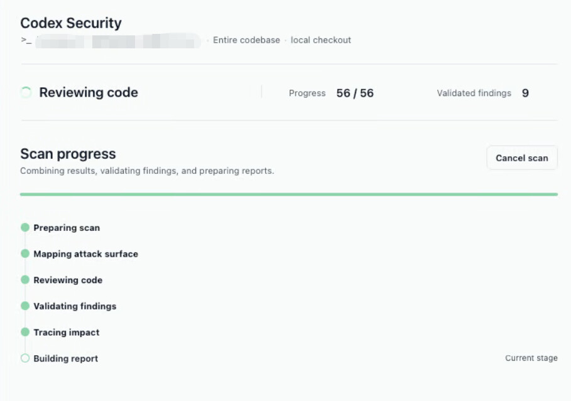Click the blurred repository path text
Screen dimensions: 571x401
pos(117,41)
